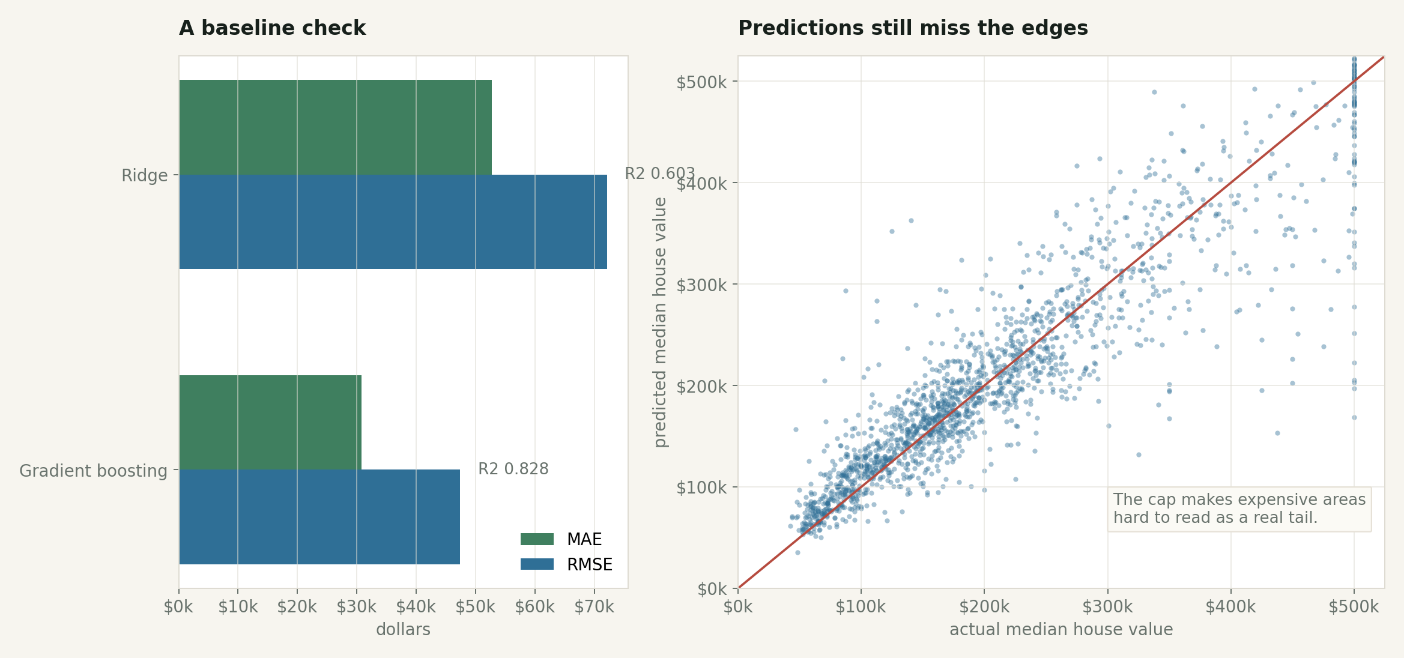Image resolution: width=1404 pixels, height=658 pixels.
Task: Select the green MAE bar for Ridge
Action: click(x=335, y=127)
